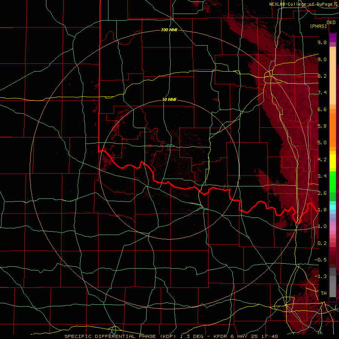
Task: Click the pink section of the color scale
Action: [x=333, y=228]
